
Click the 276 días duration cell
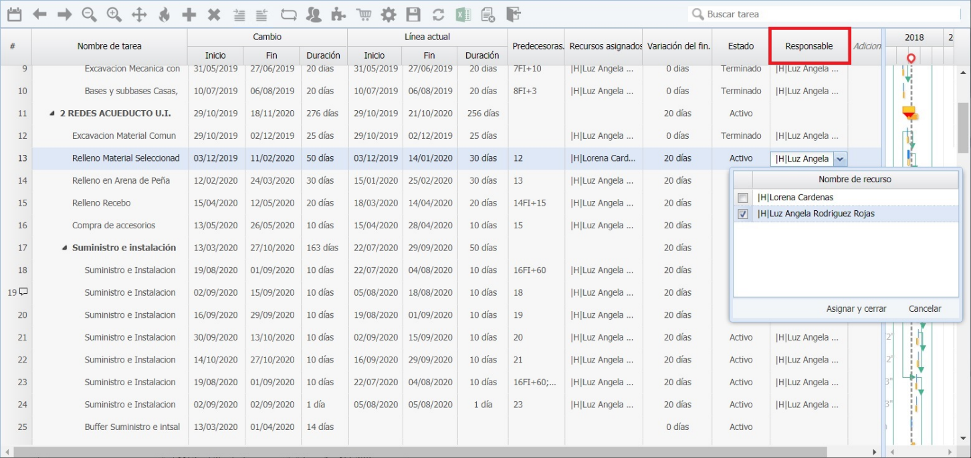tap(322, 113)
